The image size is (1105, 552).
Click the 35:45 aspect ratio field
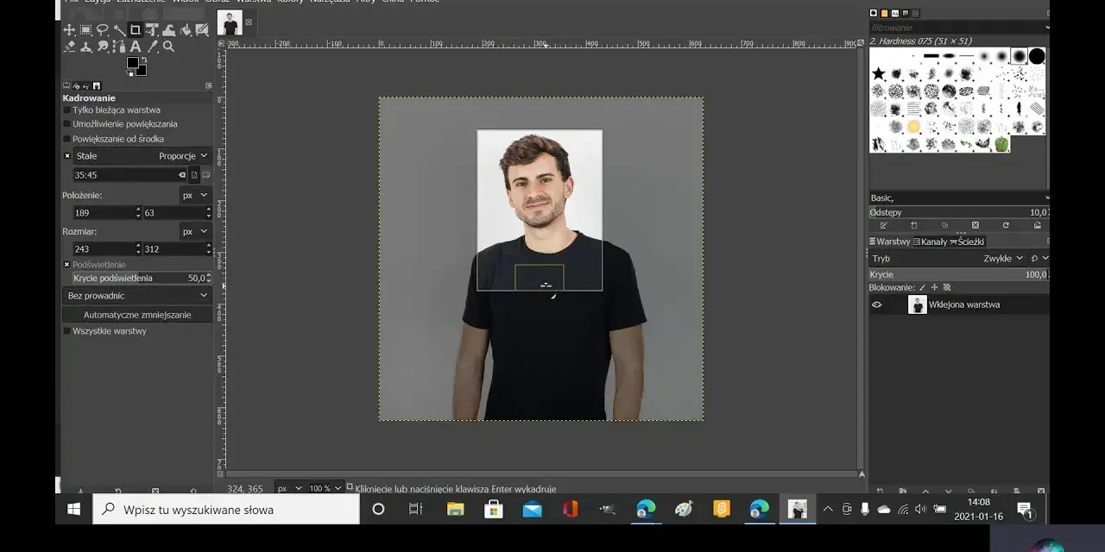pos(129,175)
